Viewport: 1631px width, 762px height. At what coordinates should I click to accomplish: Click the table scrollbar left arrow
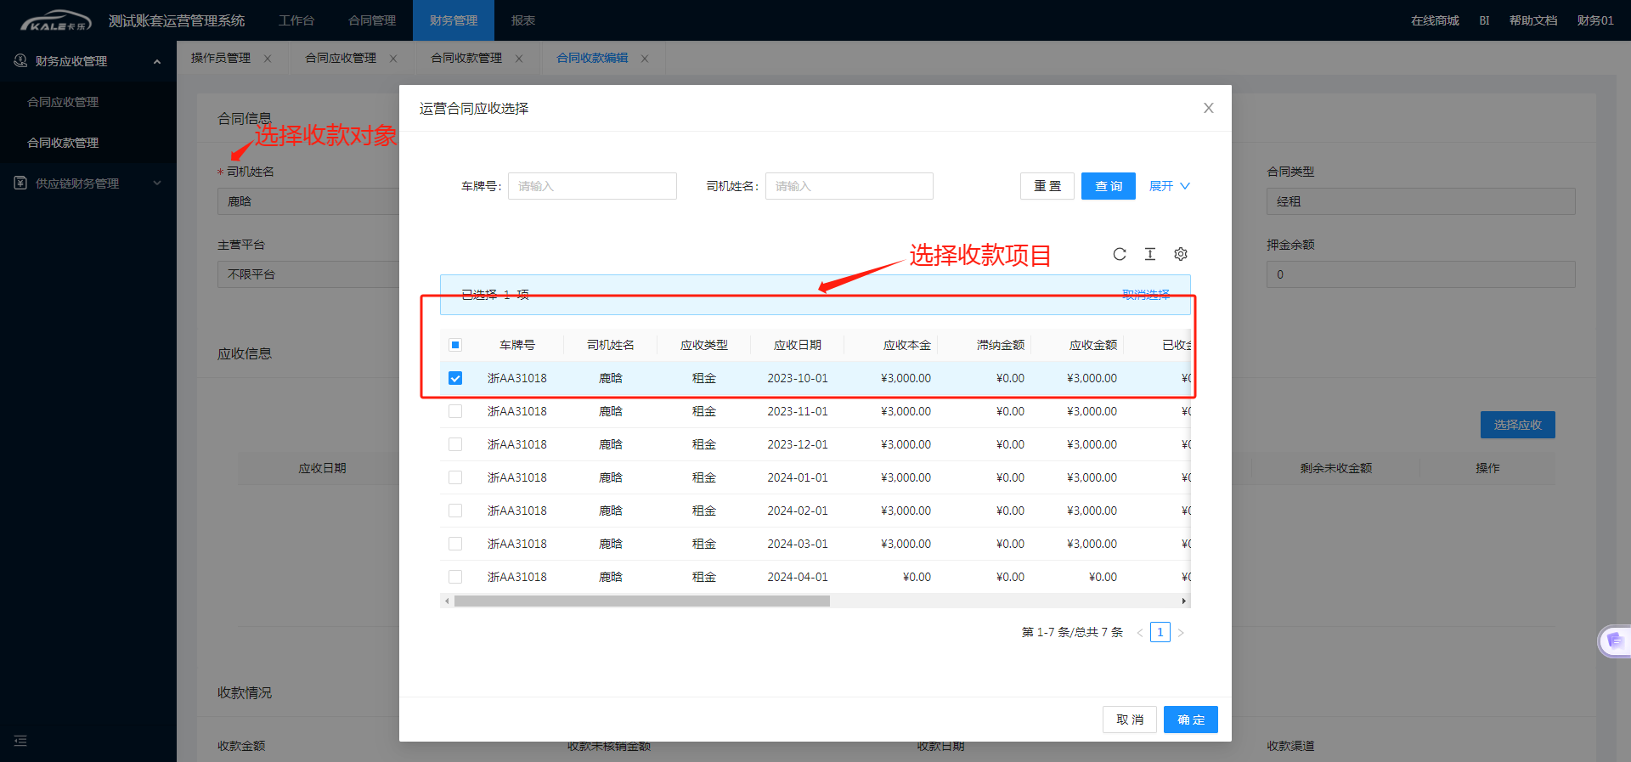tap(447, 601)
